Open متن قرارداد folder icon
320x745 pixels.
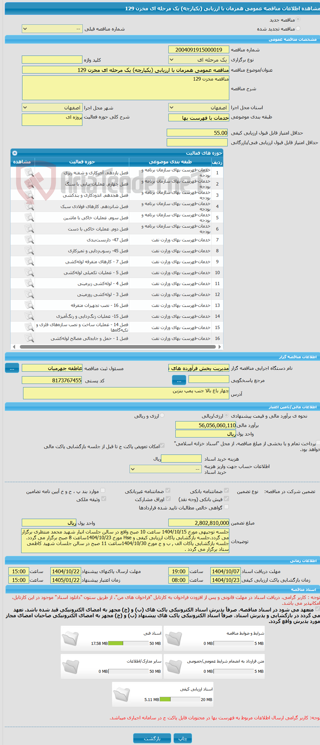[x=173, y=666]
